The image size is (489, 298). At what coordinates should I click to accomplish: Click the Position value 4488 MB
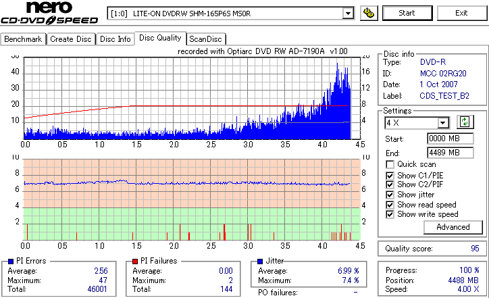click(x=463, y=280)
